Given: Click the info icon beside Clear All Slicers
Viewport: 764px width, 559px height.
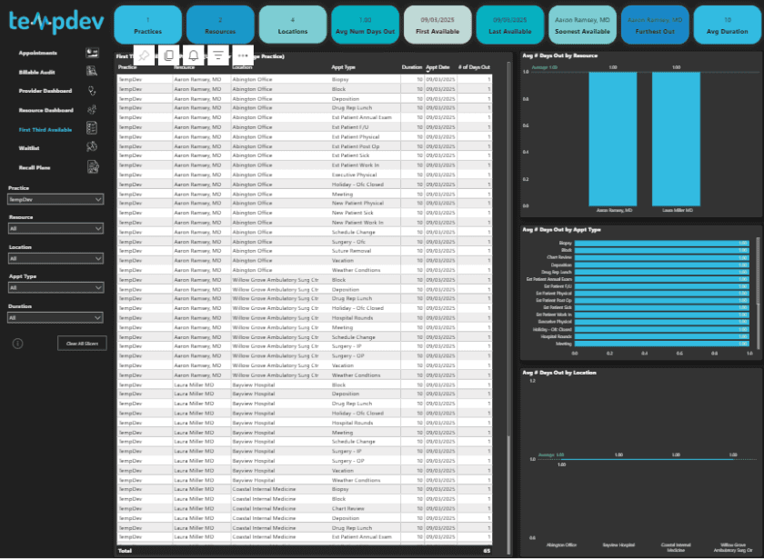Looking at the screenshot, I should coord(17,343).
